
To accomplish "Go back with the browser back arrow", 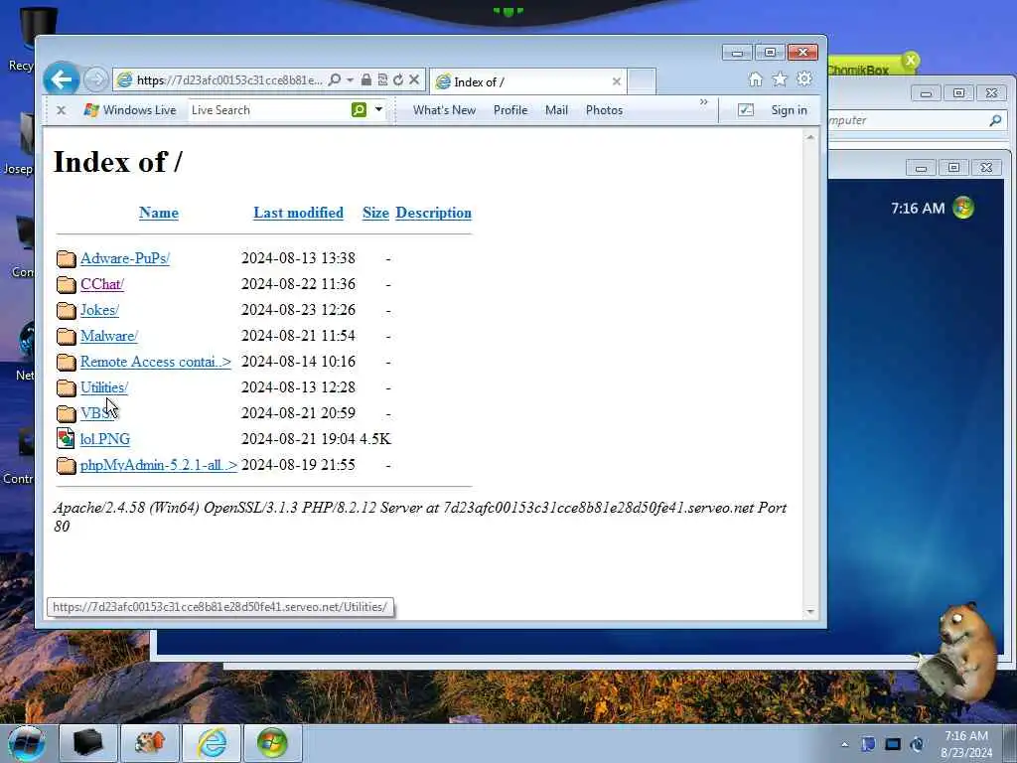I will coord(62,79).
